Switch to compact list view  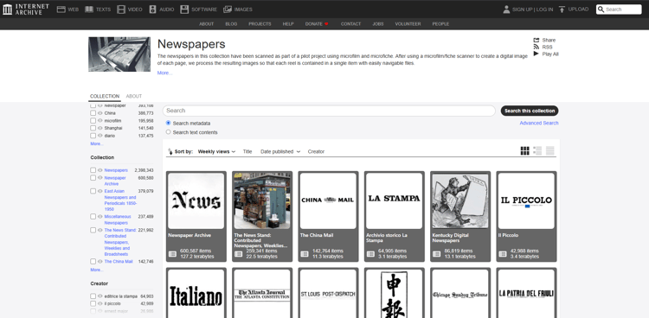tap(550, 151)
